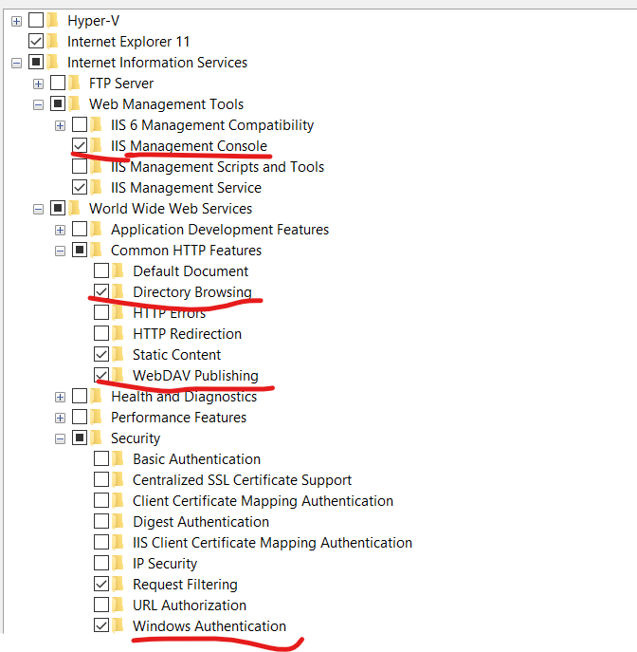The width and height of the screenshot is (637, 652).
Task: Click the FTP Server folder icon
Action: click(x=74, y=83)
